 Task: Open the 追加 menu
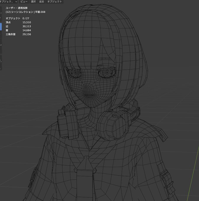coord(41,2)
